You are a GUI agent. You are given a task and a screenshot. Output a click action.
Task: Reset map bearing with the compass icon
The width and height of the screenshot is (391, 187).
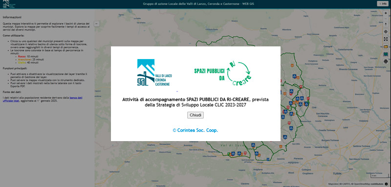click(x=386, y=24)
